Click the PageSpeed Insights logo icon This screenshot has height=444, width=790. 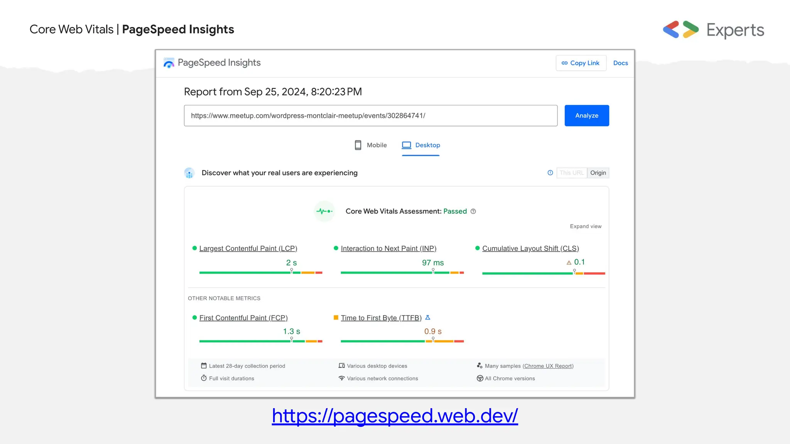pyautogui.click(x=169, y=63)
